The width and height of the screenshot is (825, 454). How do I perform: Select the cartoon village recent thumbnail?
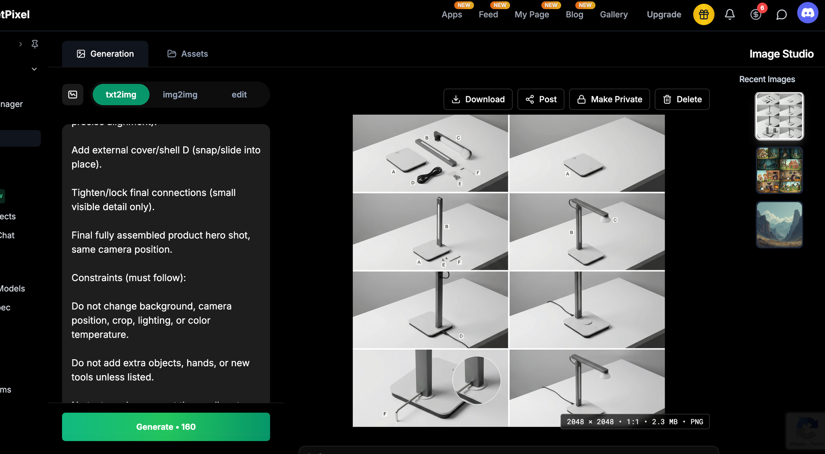point(779,170)
